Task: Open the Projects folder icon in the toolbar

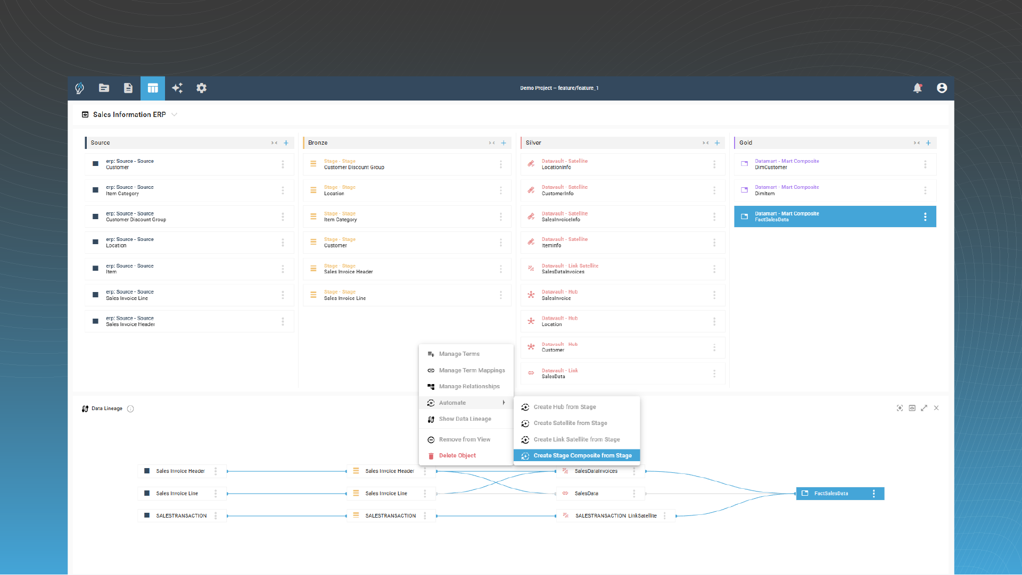Action: pos(104,88)
